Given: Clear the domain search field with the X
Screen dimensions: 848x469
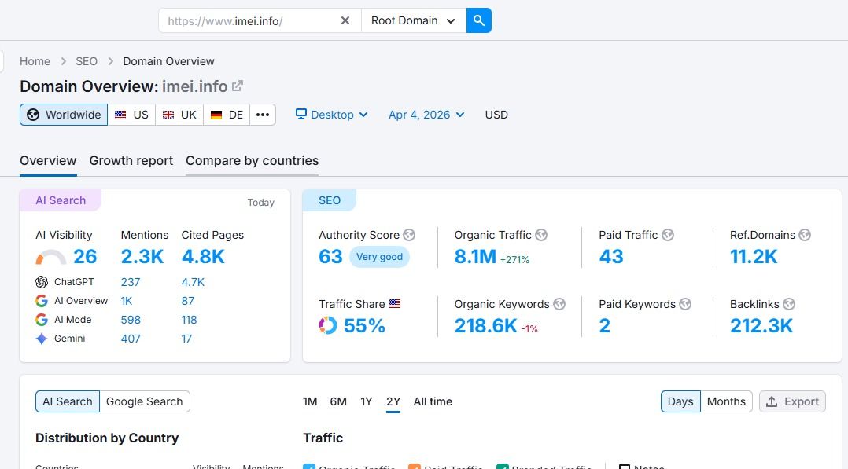Looking at the screenshot, I should point(345,20).
